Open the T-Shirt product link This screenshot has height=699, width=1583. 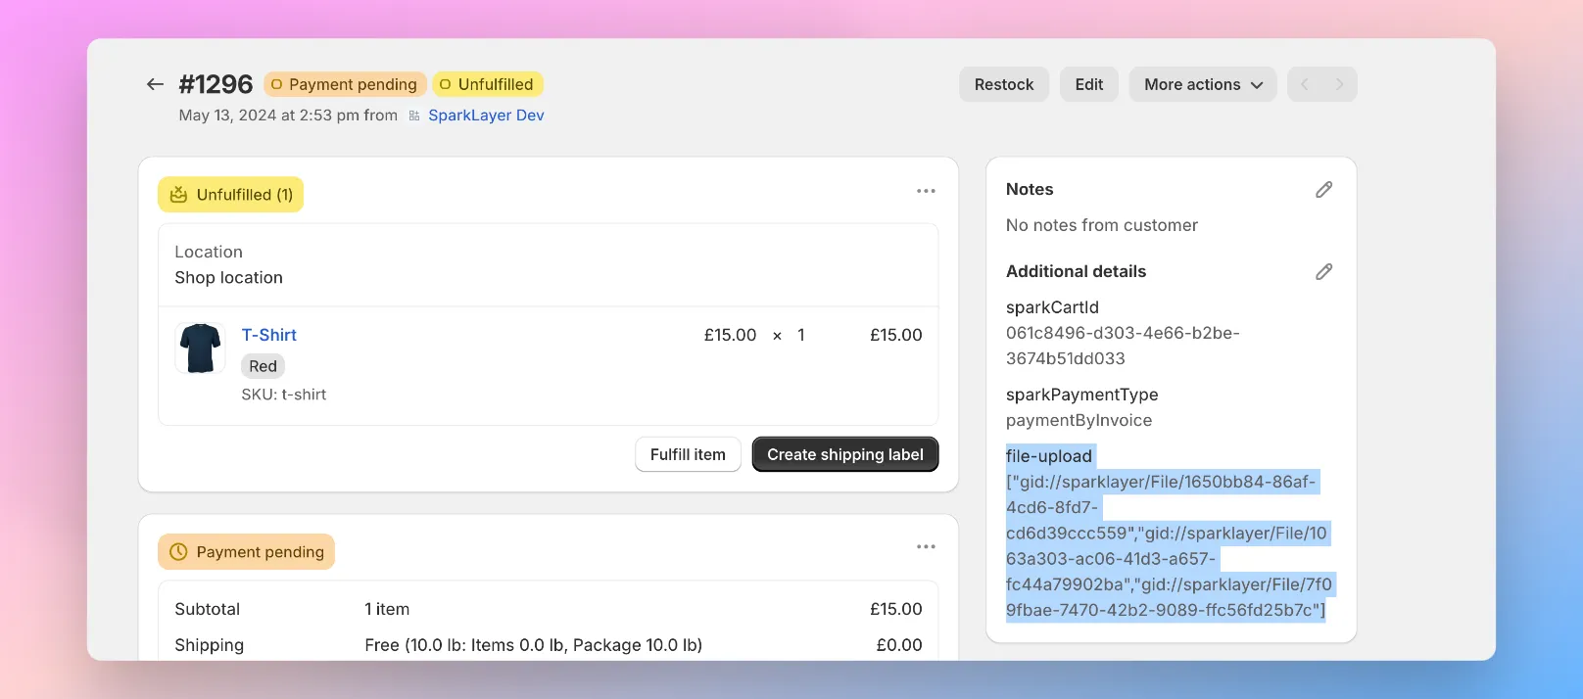tap(269, 335)
